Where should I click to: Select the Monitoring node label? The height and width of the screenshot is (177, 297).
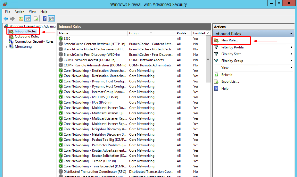[x=23, y=47]
